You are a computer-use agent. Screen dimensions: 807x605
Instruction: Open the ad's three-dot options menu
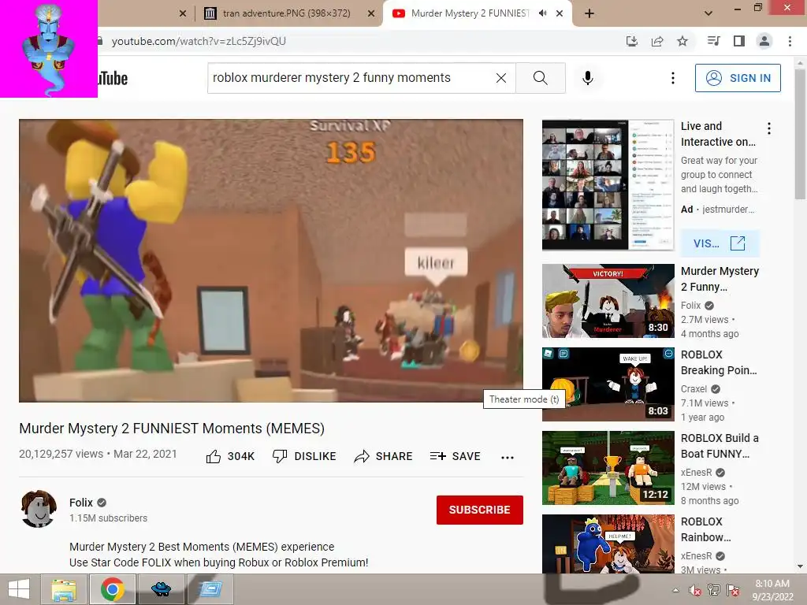769,128
